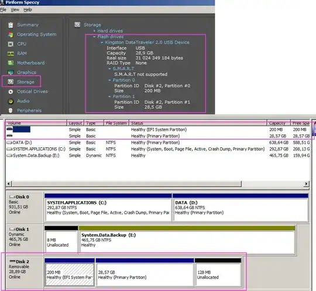Click System.Data.Backup (E:) drive icon in volume list

pos(9,155)
